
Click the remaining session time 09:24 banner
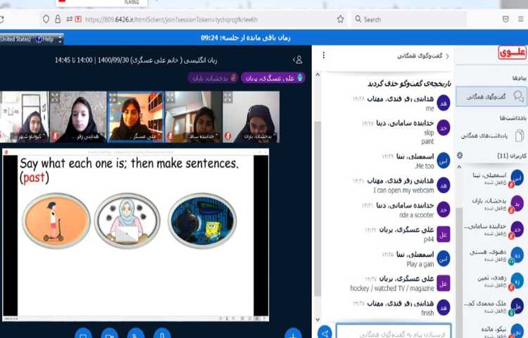(246, 38)
